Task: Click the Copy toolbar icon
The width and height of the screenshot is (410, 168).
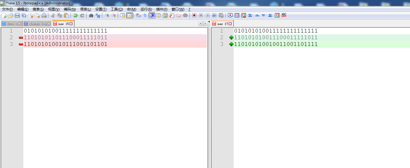Action: click(x=60, y=15)
